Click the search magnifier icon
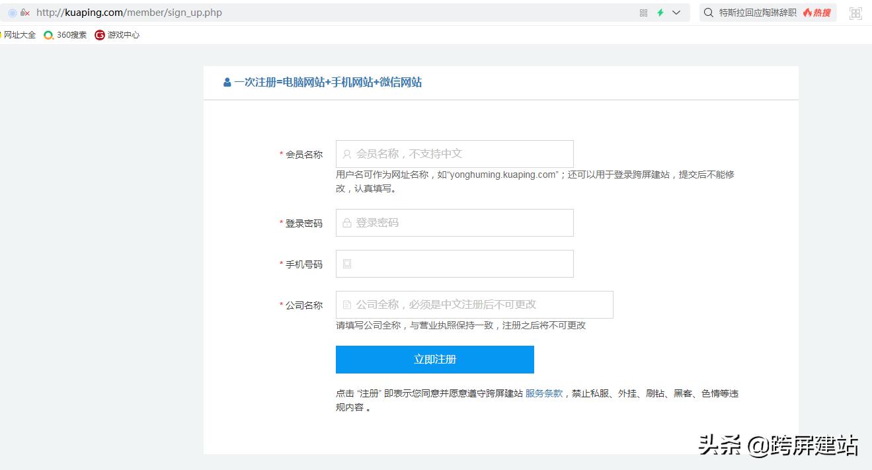Image resolution: width=872 pixels, height=470 pixels. point(709,13)
